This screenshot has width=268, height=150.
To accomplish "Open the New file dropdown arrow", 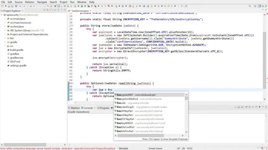I will (5, 6).
